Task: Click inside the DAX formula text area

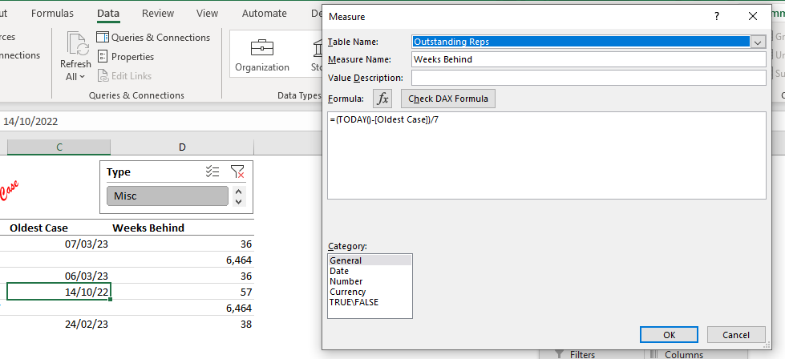Action: [547, 155]
